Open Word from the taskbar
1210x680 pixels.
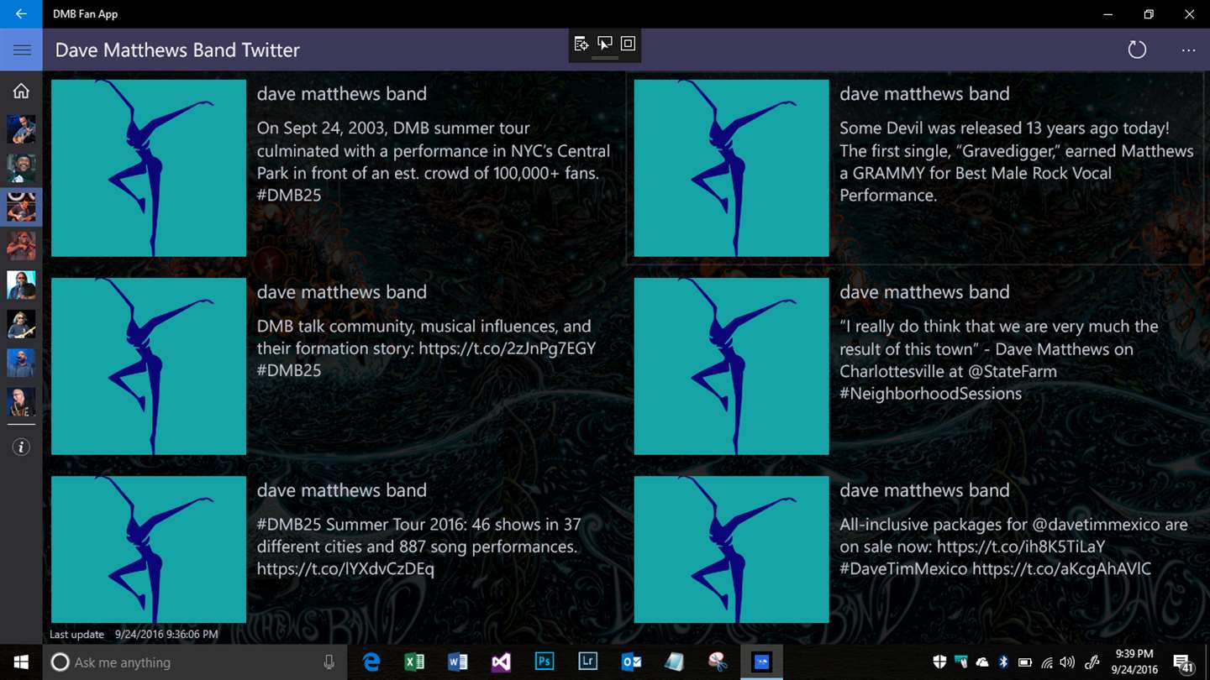pyautogui.click(x=458, y=662)
